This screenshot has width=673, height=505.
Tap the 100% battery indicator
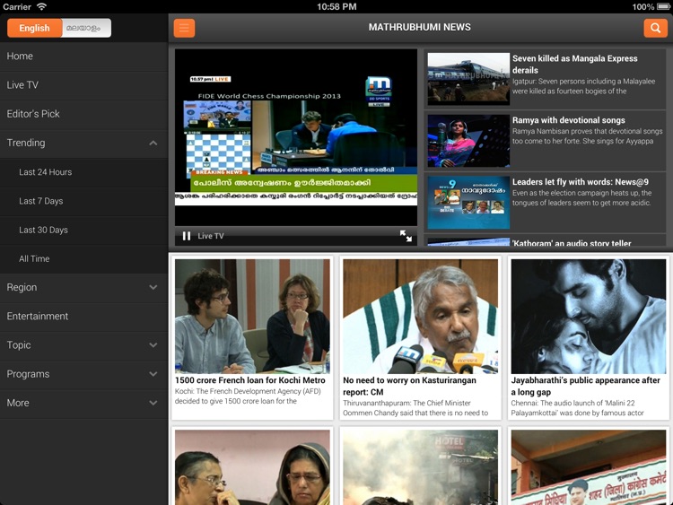(651, 6)
